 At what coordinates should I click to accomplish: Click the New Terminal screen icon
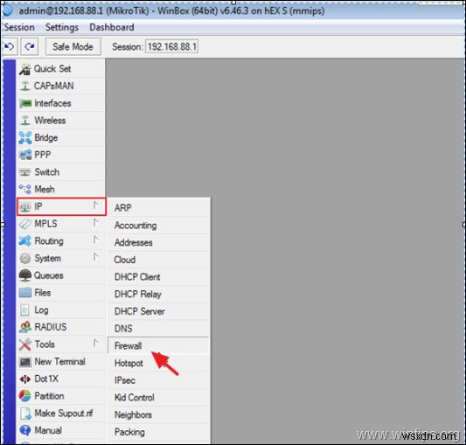tap(25, 362)
